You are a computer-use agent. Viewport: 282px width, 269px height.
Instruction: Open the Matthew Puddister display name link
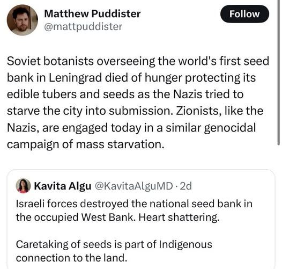(x=92, y=14)
